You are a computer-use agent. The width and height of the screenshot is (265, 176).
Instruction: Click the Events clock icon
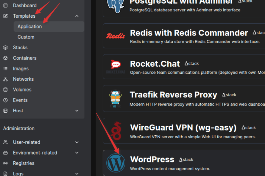point(5,100)
